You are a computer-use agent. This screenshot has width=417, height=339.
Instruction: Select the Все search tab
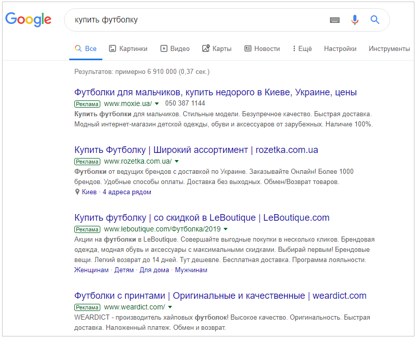point(86,49)
